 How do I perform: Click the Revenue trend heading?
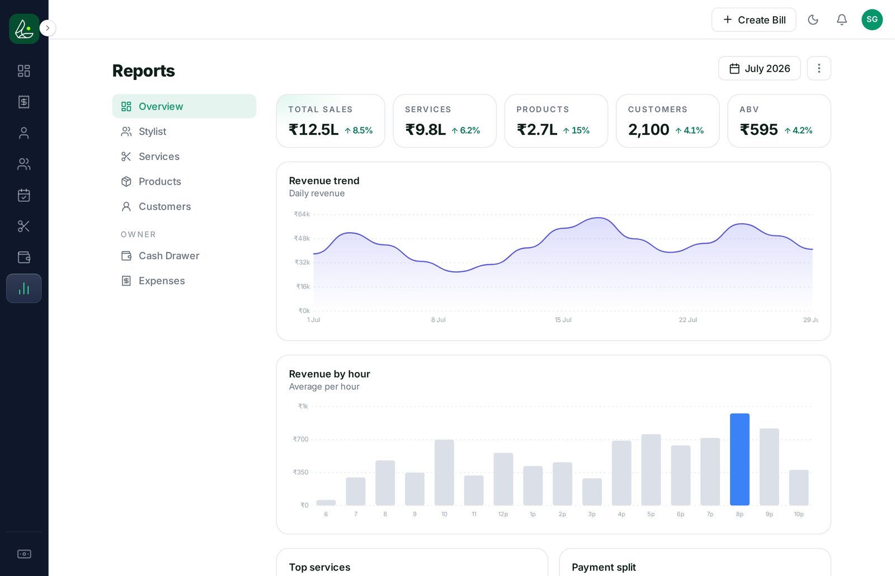coord(324,181)
